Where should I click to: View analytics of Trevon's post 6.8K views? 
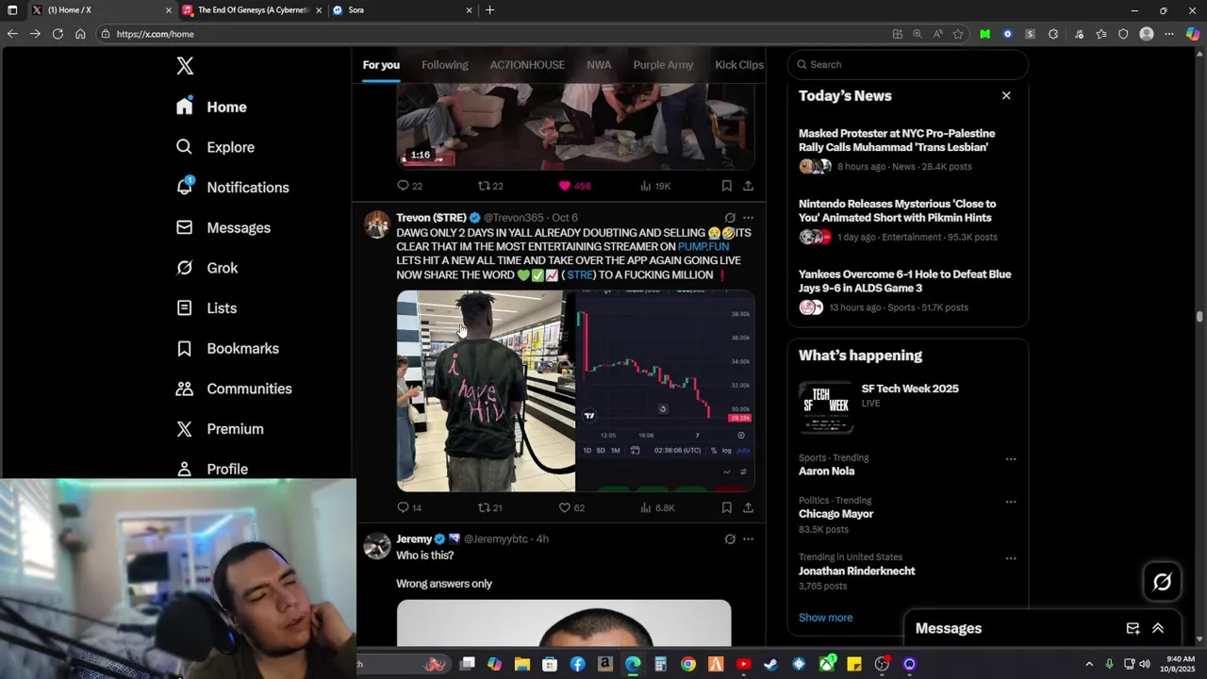[657, 507]
